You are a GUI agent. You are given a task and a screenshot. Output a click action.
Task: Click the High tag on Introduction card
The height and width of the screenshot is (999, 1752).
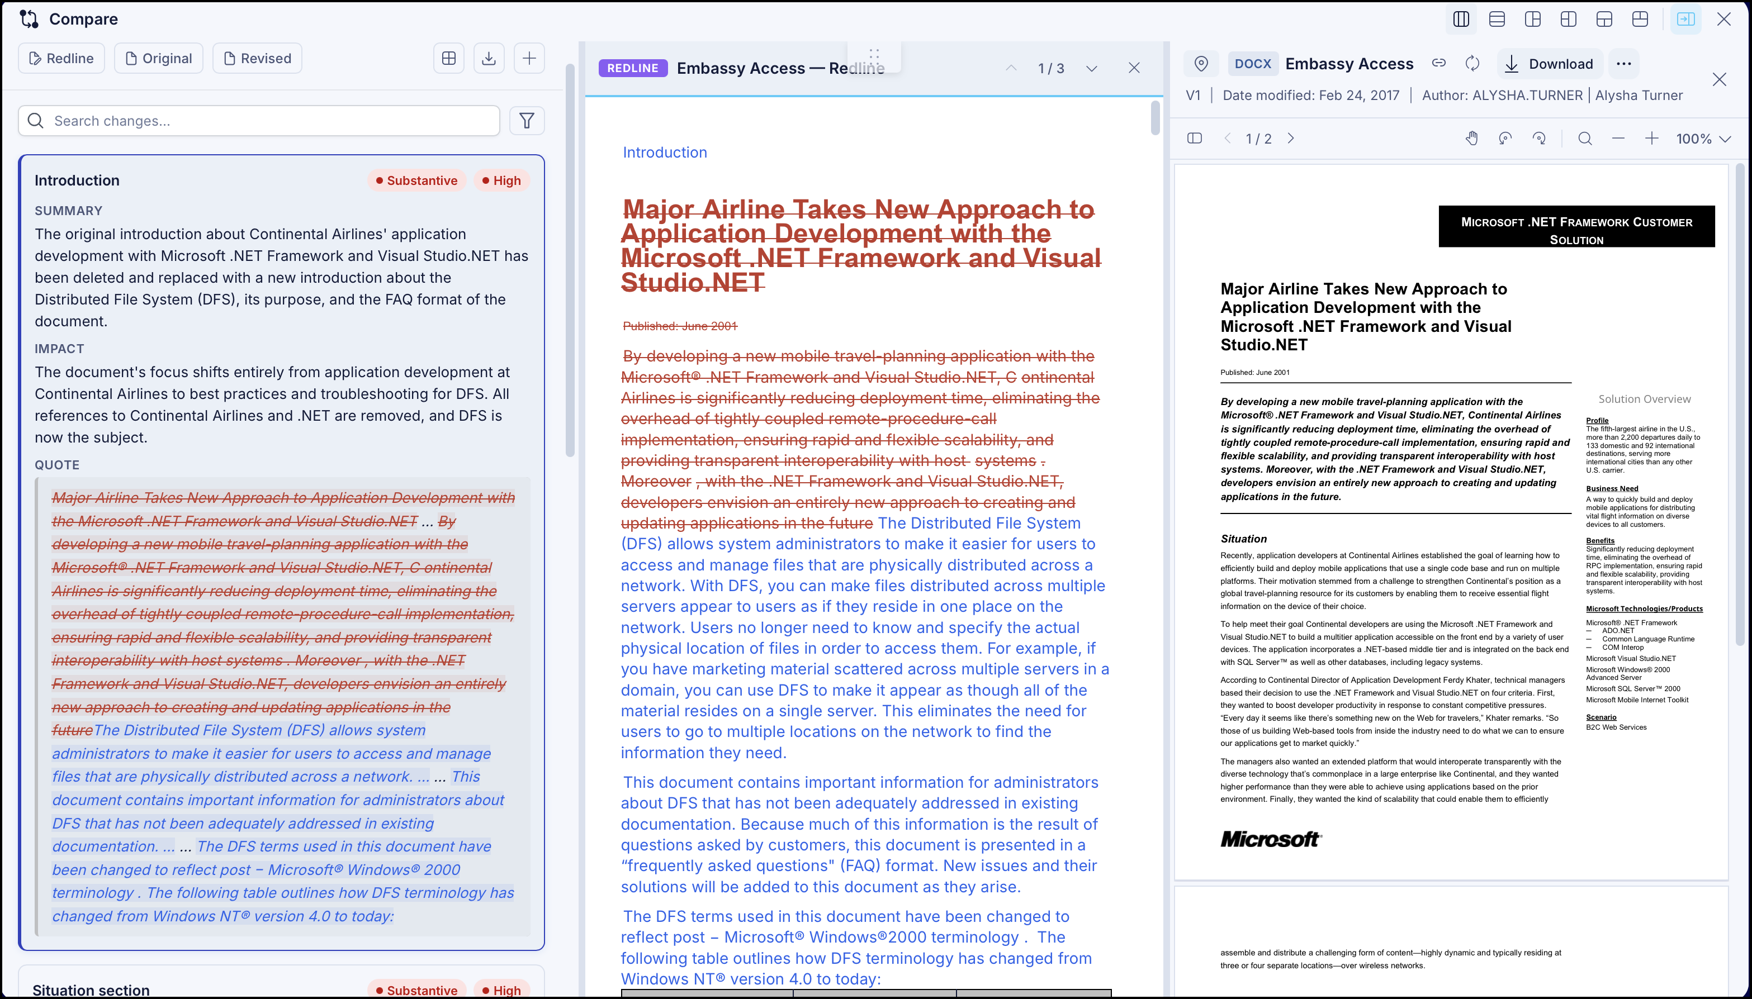coord(502,180)
